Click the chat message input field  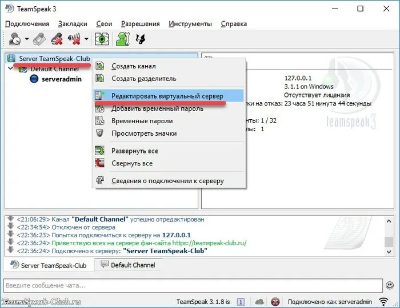(193, 285)
